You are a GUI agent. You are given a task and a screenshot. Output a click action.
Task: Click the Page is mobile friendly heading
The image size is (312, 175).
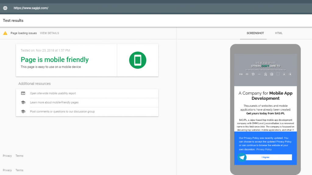(x=55, y=60)
